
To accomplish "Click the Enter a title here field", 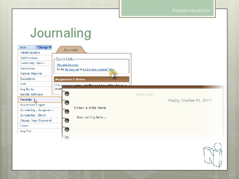I will pyautogui.click(x=90, y=108).
